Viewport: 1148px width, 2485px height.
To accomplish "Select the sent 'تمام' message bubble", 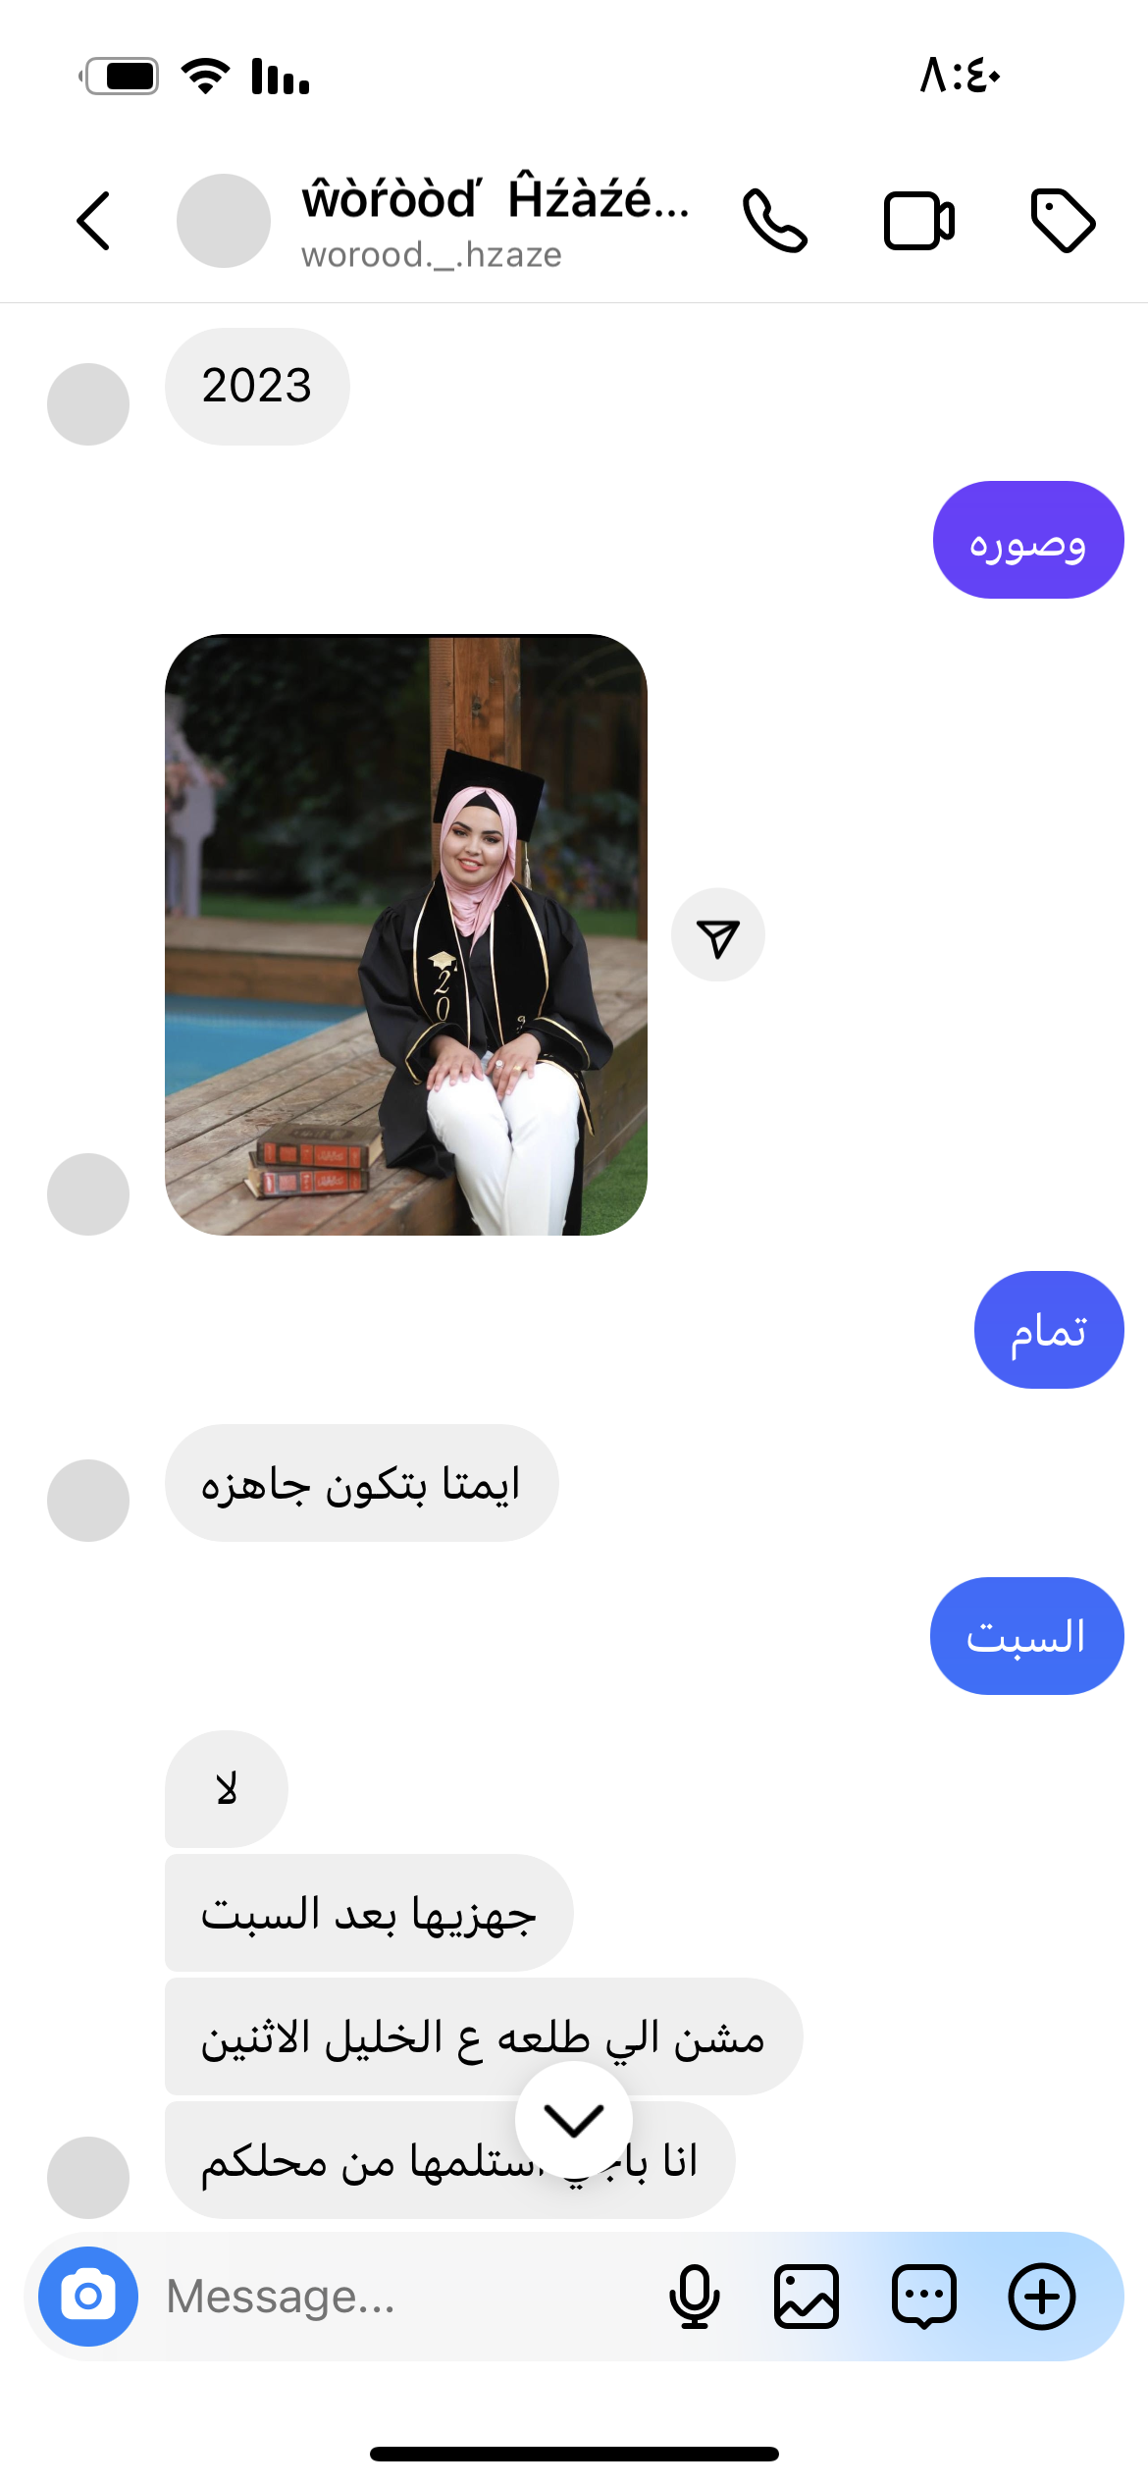I will coord(1049,1330).
